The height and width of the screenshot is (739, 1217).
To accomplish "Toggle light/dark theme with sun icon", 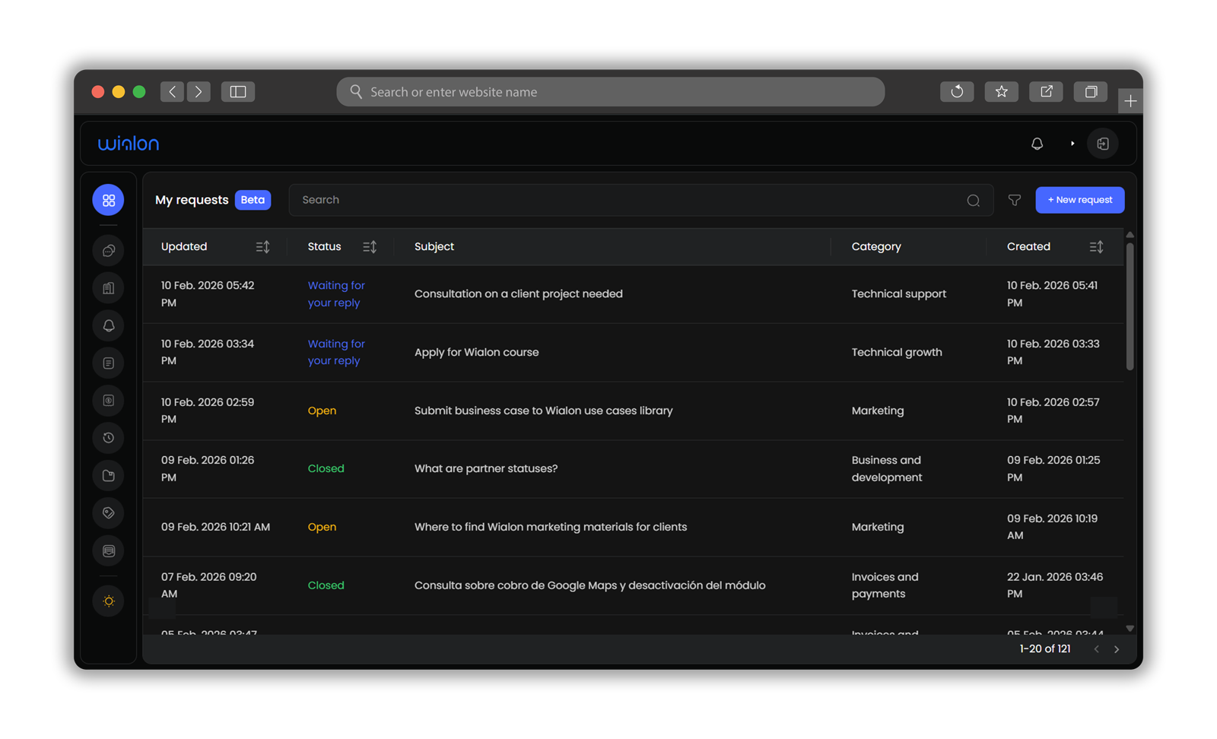I will click(109, 601).
